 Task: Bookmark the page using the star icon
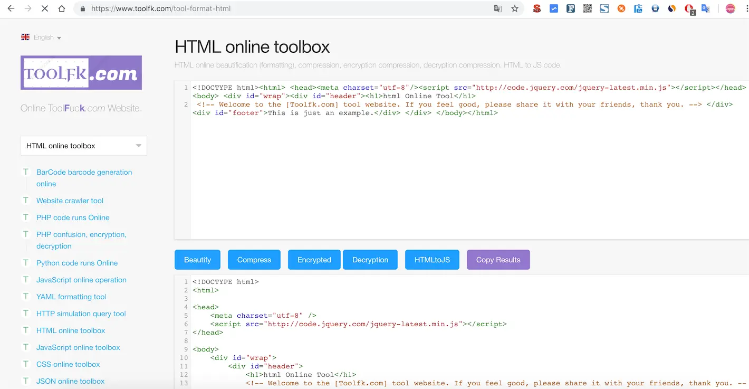tap(514, 8)
